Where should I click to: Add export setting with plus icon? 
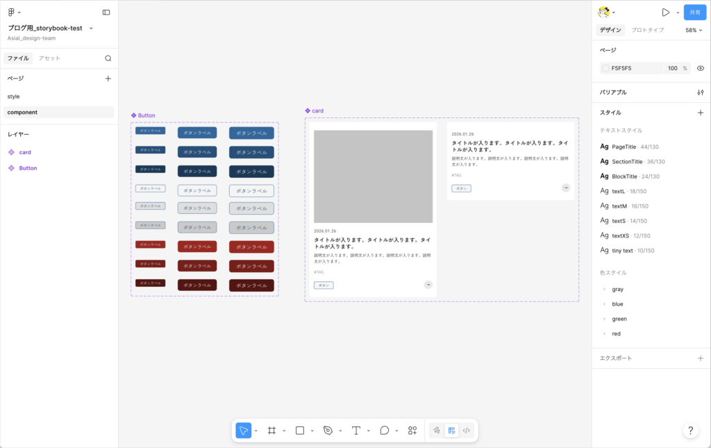(701, 358)
